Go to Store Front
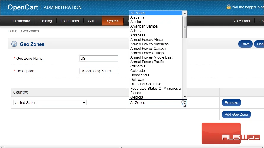Viewport: 264px width, 148px height. click(x=241, y=21)
